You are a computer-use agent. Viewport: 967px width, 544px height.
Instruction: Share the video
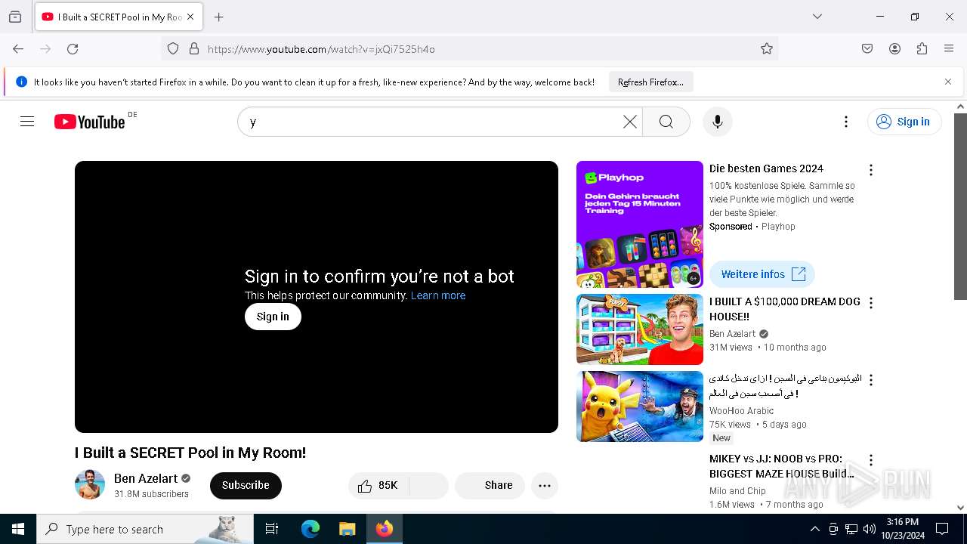point(490,486)
